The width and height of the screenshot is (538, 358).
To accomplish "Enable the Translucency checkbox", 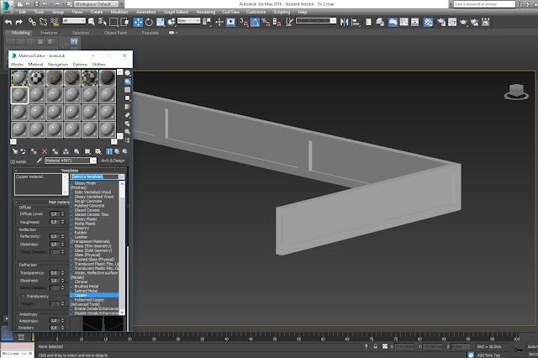I will pos(23,296).
